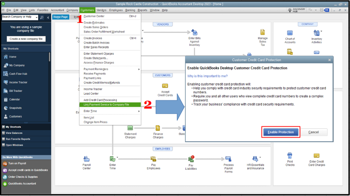Open the Enter Credit Card Charges icon
The height and width of the screenshot is (196, 350).
(x=317, y=156)
